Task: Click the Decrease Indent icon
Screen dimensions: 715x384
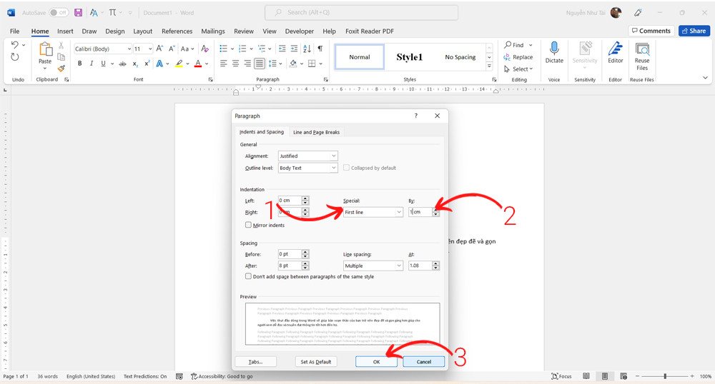Action: pyautogui.click(x=282, y=49)
